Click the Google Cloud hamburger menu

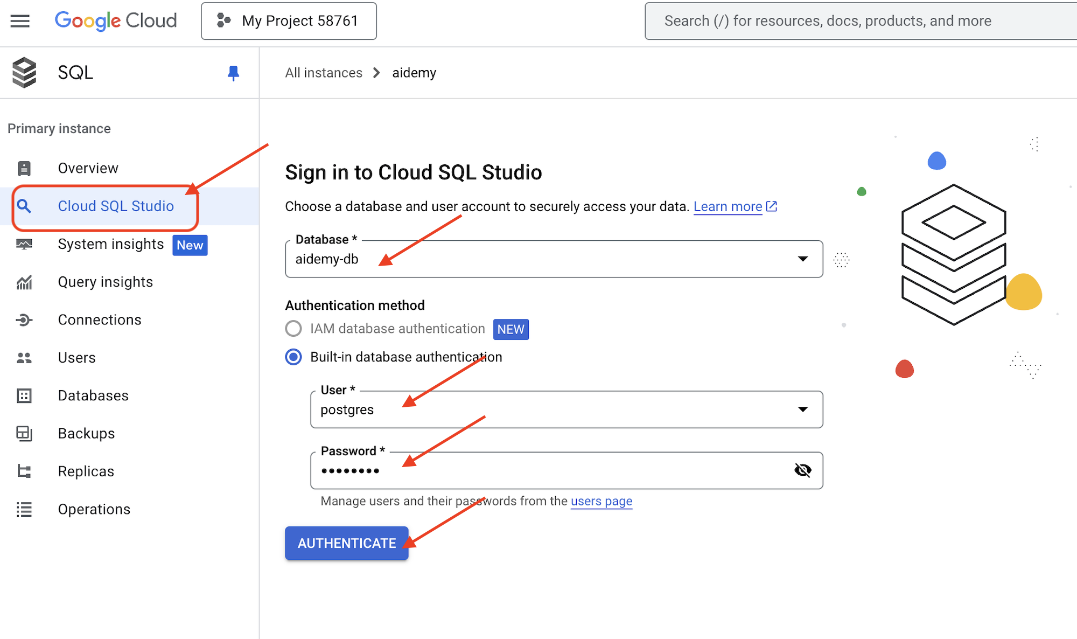tap(20, 20)
